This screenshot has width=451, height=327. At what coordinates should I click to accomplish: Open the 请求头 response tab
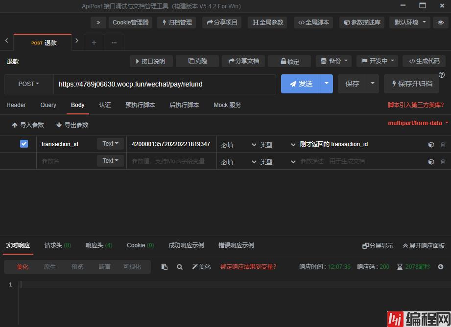click(x=57, y=245)
